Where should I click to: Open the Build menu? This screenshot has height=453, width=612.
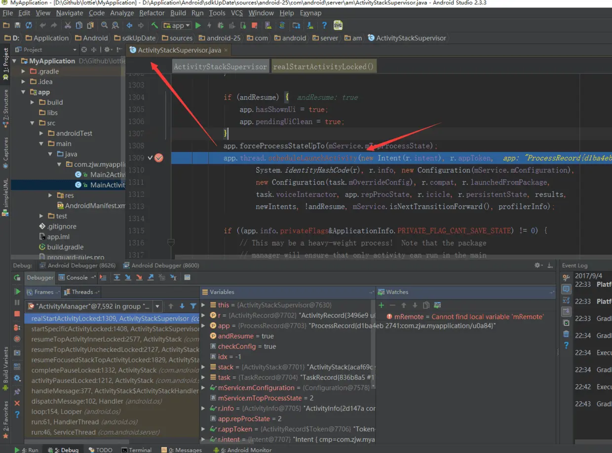pos(178,13)
